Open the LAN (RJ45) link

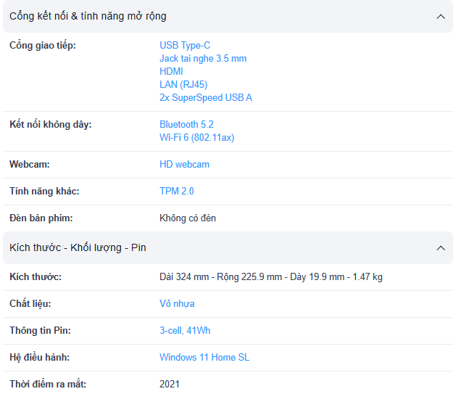tap(183, 84)
